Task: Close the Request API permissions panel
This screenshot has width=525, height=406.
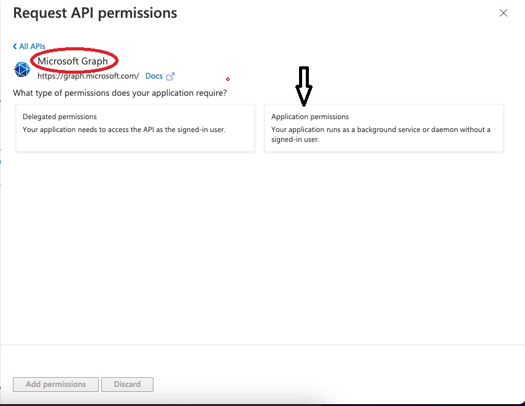Action: (504, 13)
